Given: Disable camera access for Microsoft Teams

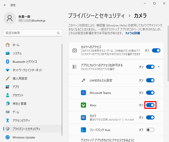Looking at the screenshot, I should pos(150,93).
